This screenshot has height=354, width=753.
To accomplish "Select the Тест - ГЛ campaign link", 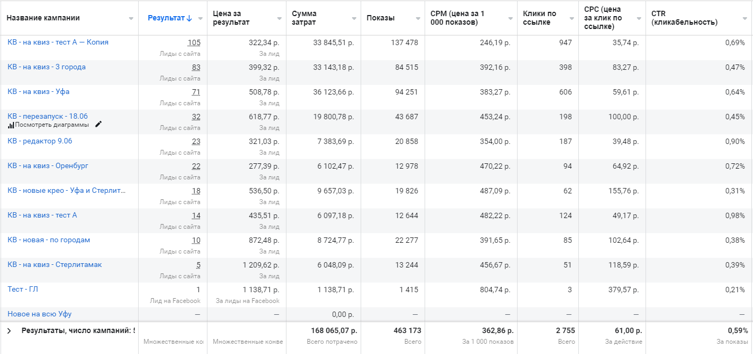I will (x=23, y=290).
